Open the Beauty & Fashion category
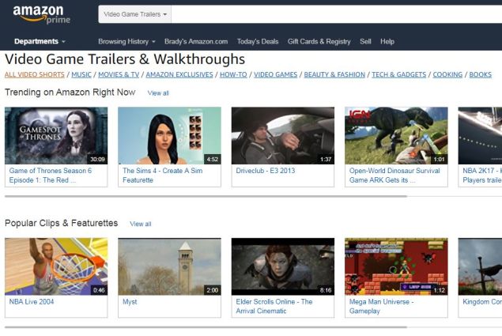The height and width of the screenshot is (336, 502). (334, 74)
